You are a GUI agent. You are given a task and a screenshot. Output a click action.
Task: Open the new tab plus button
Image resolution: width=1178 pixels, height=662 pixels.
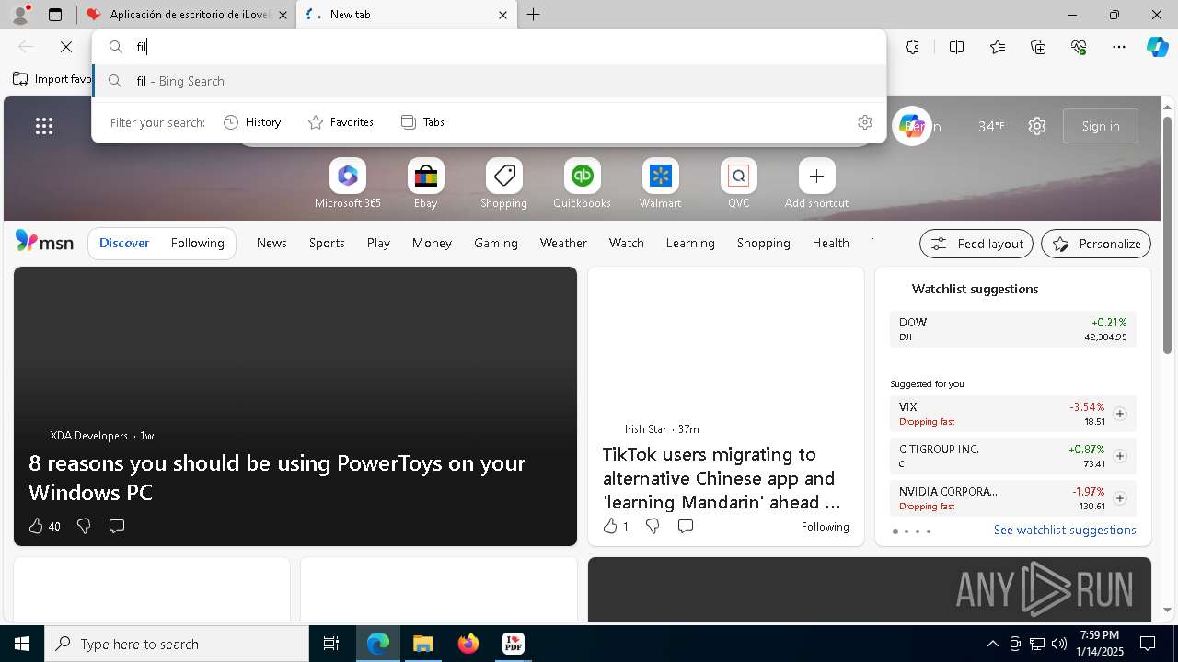pos(534,15)
